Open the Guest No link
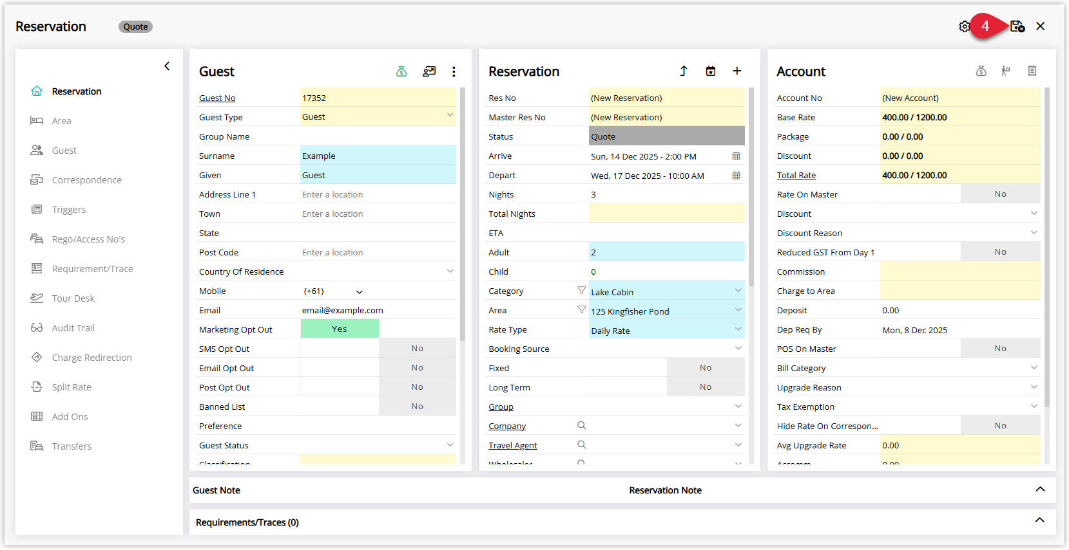This screenshot has height=550, width=1069. coord(217,98)
